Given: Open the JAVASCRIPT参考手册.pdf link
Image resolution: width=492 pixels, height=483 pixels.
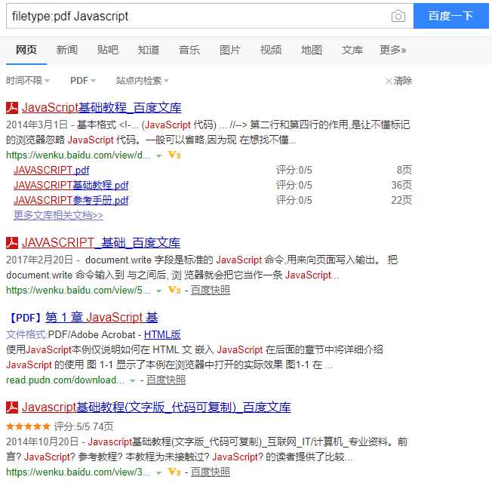Looking at the screenshot, I should (x=71, y=200).
